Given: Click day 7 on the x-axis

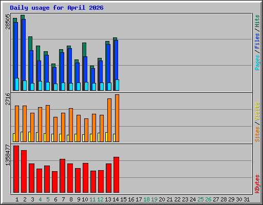Looking at the screenshot, I should 63,199.
